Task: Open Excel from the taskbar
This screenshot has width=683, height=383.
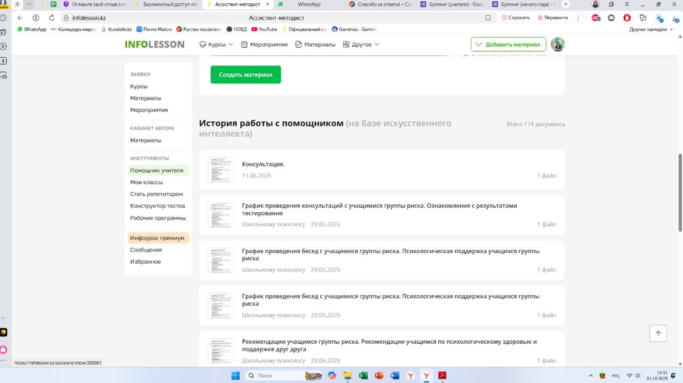Action: (x=363, y=375)
